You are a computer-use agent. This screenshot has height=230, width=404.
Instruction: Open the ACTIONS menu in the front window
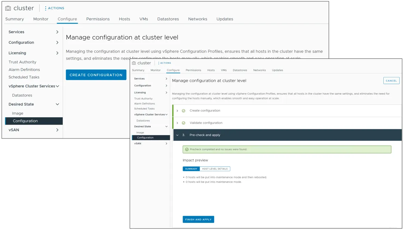point(164,63)
